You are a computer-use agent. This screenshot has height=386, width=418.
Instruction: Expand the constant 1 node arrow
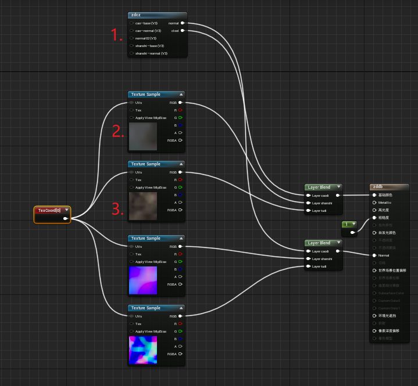[x=353, y=224]
